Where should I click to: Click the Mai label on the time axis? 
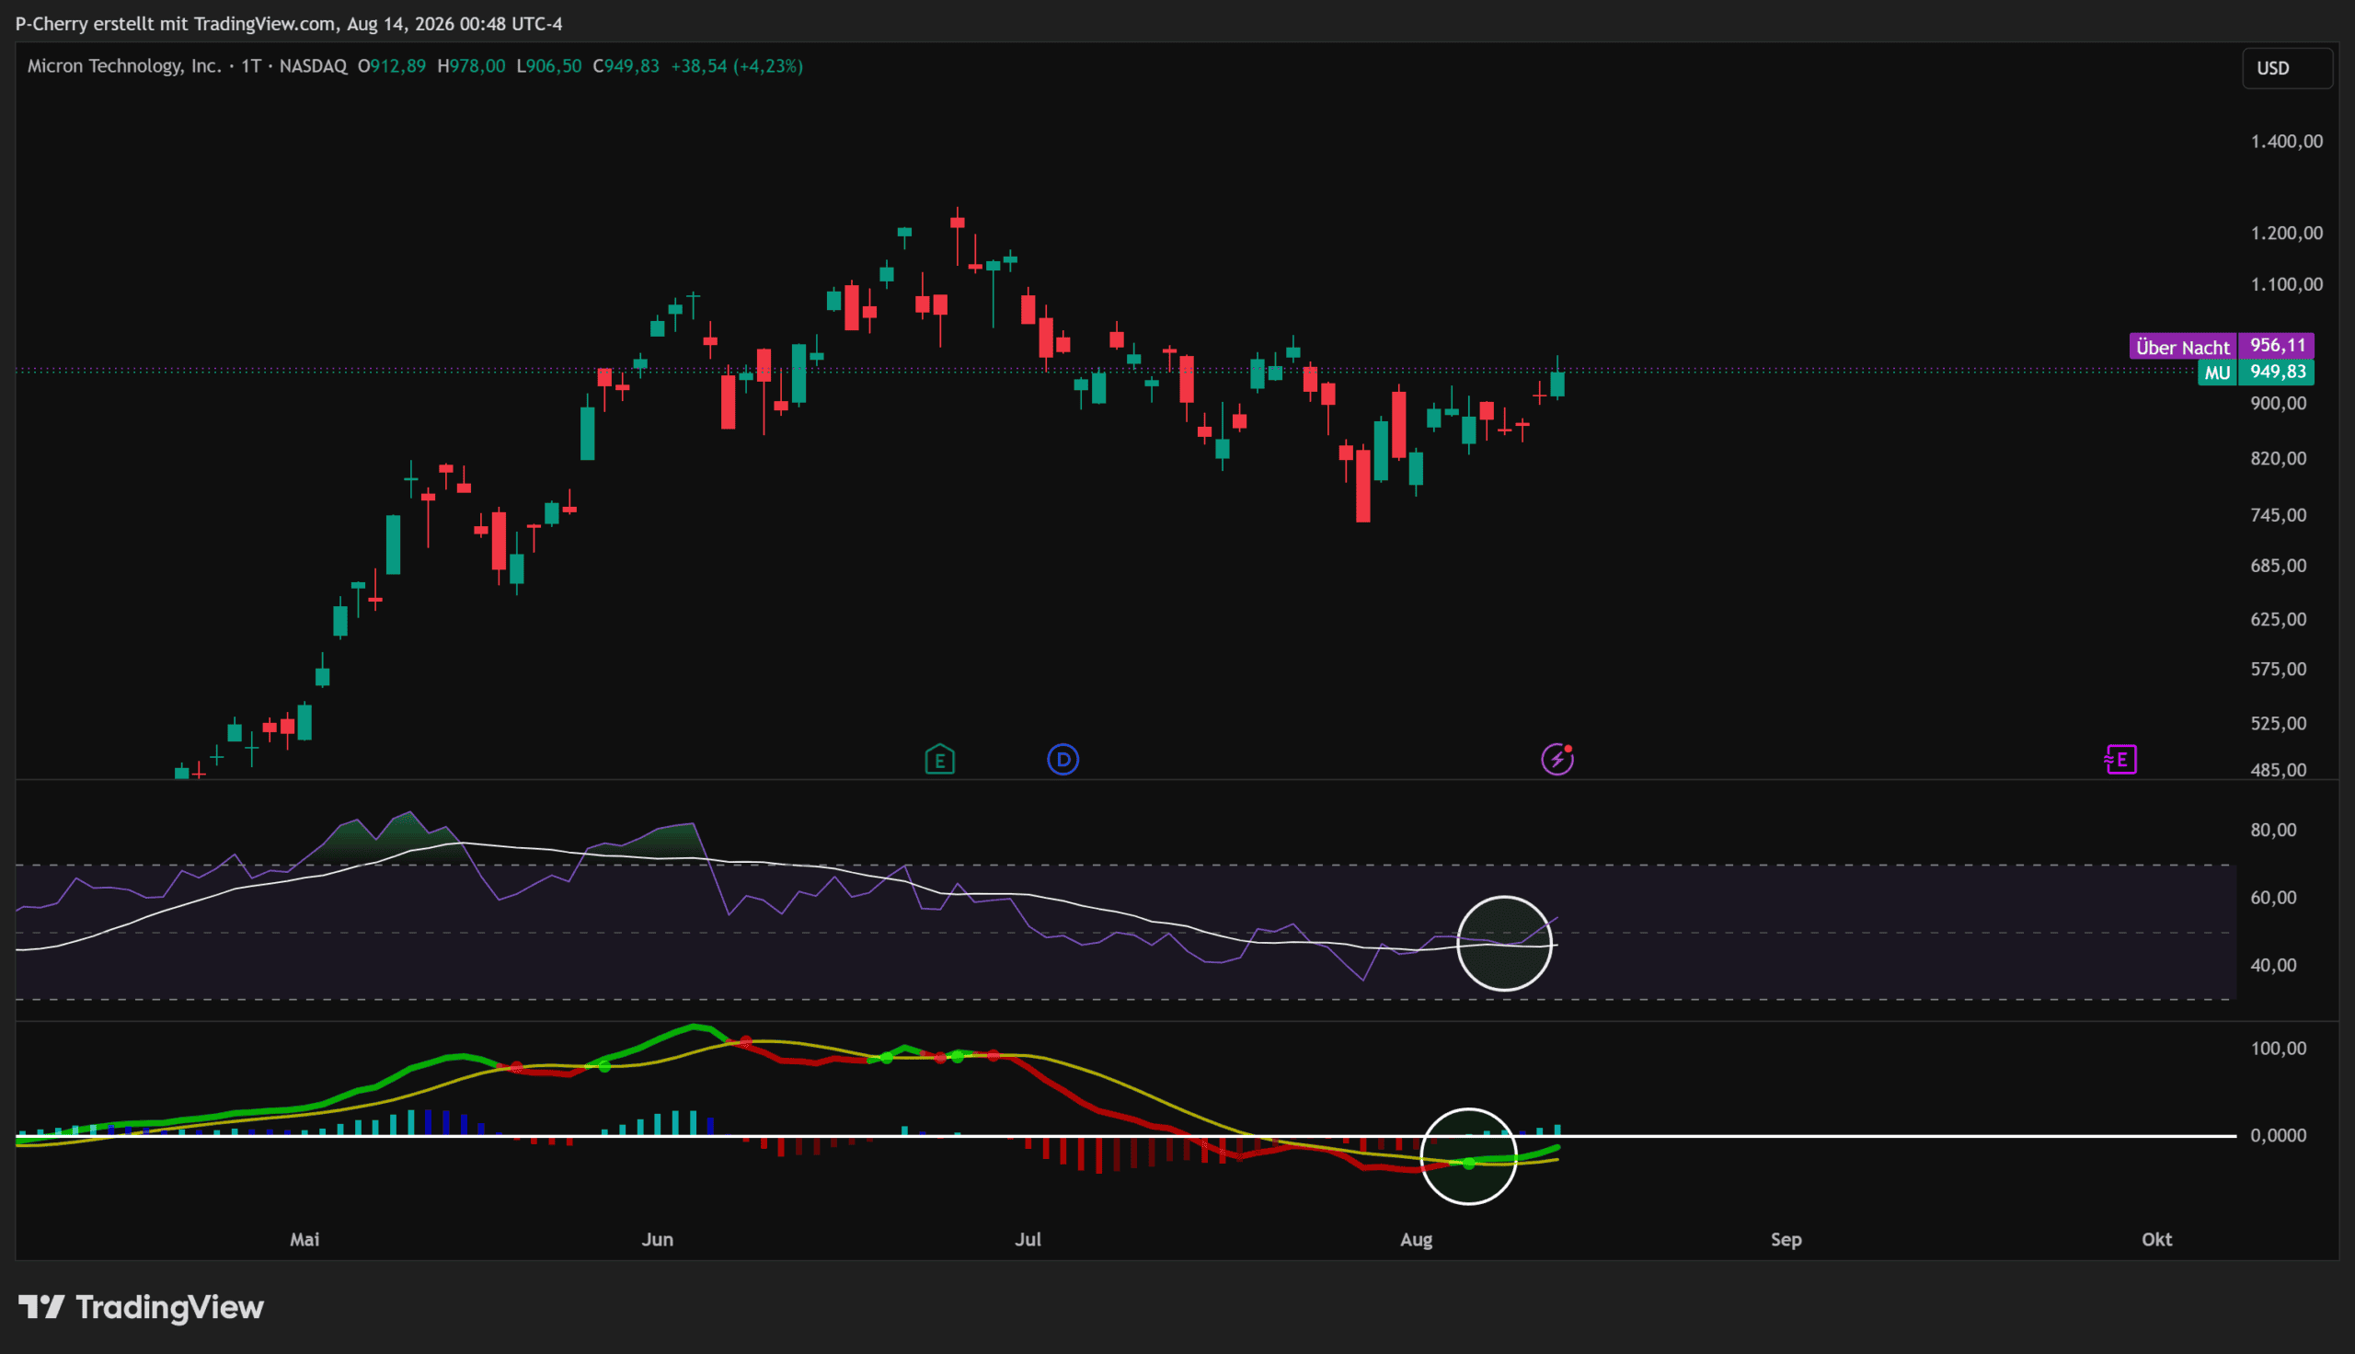[304, 1240]
